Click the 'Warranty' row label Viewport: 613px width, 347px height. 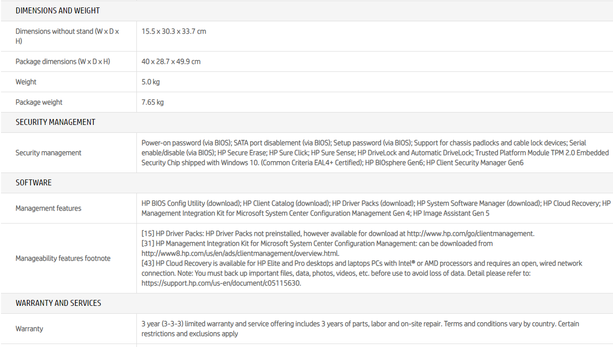(29, 329)
